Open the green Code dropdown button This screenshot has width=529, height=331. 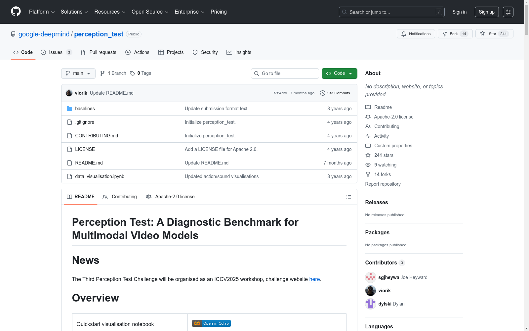point(340,73)
